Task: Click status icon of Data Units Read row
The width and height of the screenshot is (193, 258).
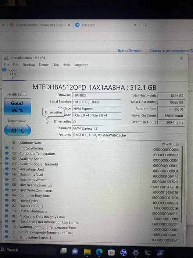Action: (x=7, y=174)
